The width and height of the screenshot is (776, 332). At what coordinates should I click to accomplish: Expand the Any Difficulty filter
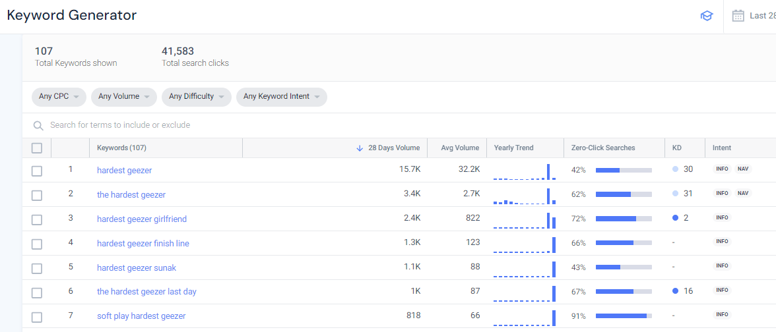(197, 97)
